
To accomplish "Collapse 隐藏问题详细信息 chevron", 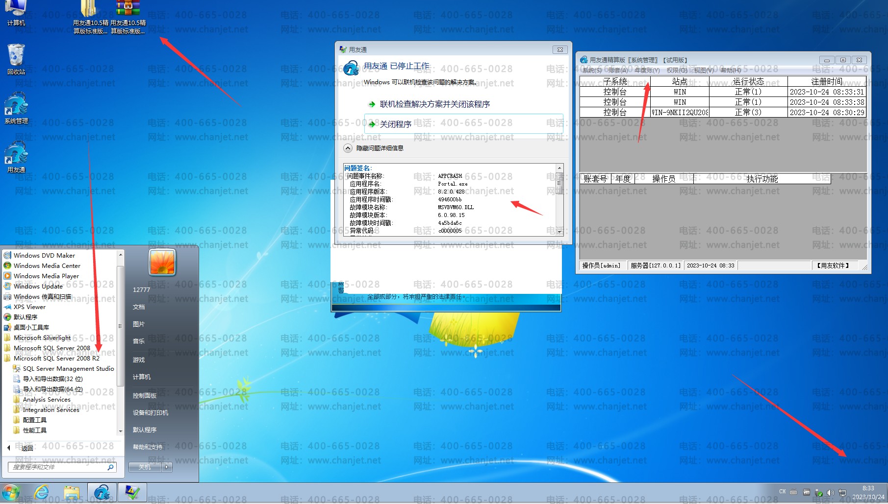I will pyautogui.click(x=348, y=148).
